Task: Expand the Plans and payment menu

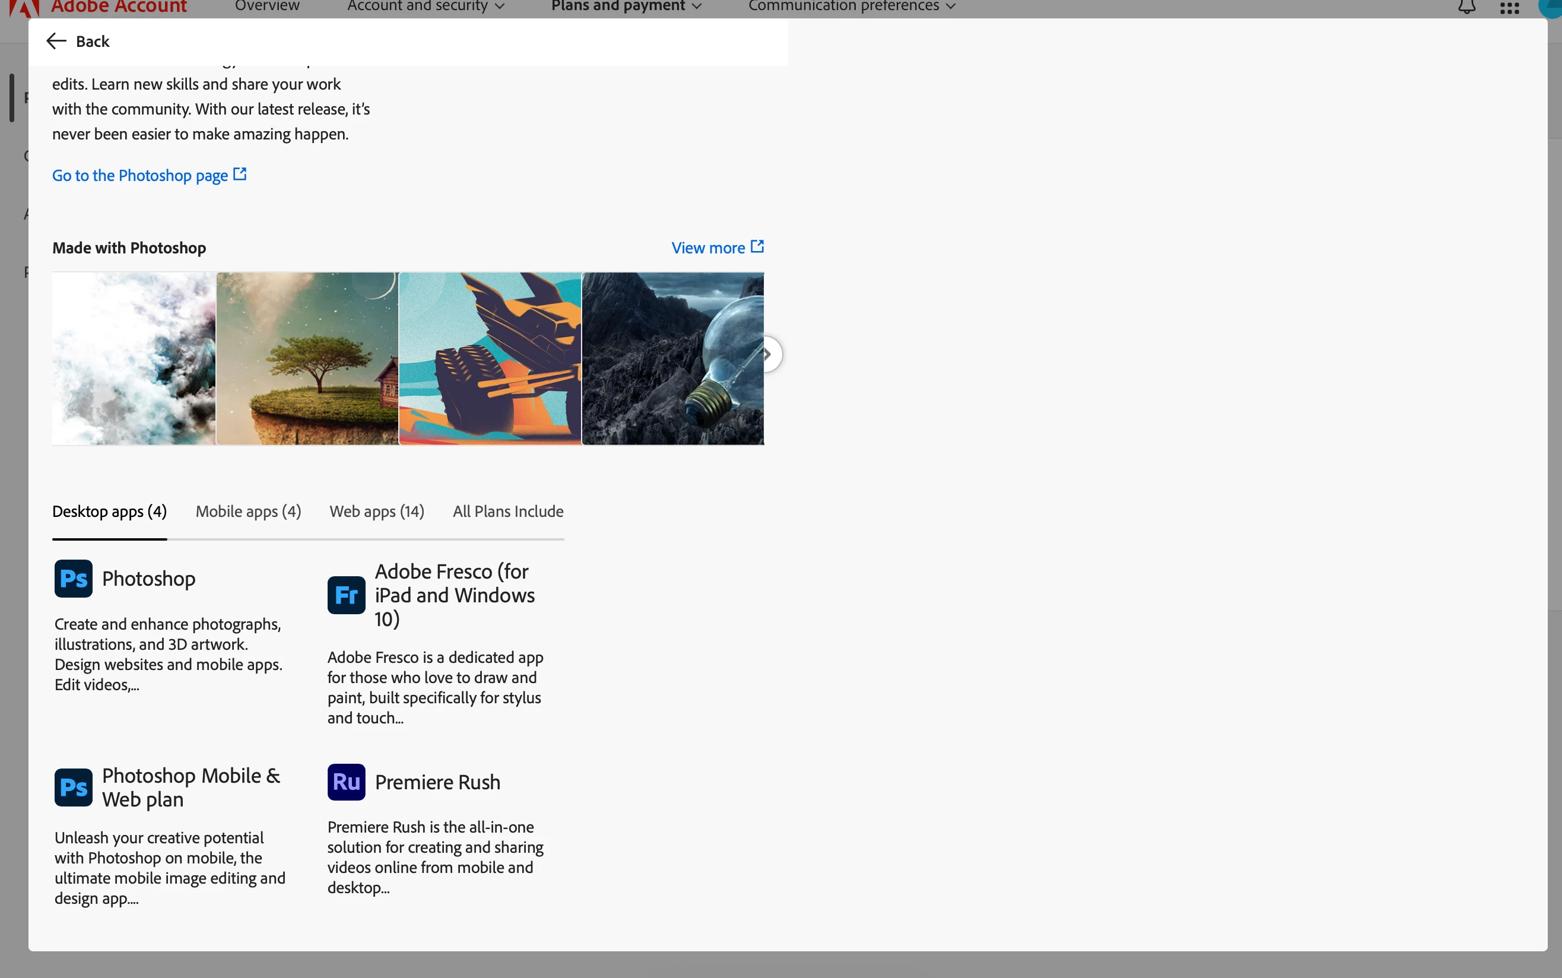Action: (x=626, y=7)
